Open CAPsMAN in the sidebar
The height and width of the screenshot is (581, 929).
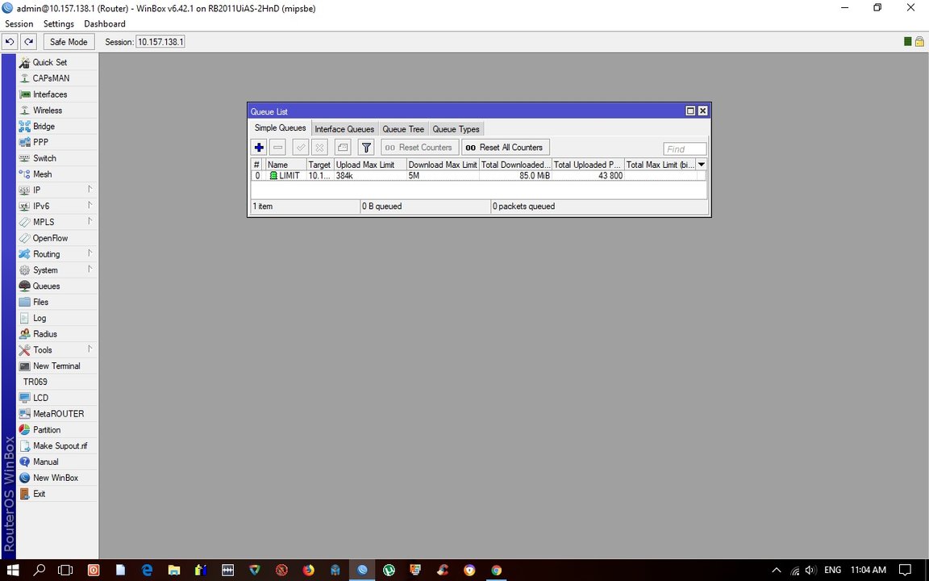57,78
